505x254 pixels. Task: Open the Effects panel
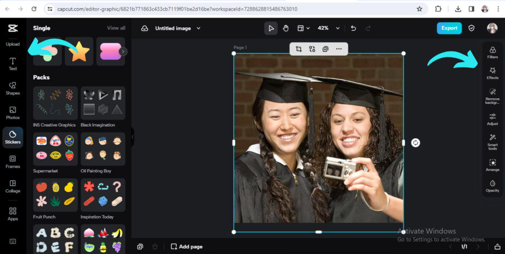pos(492,73)
